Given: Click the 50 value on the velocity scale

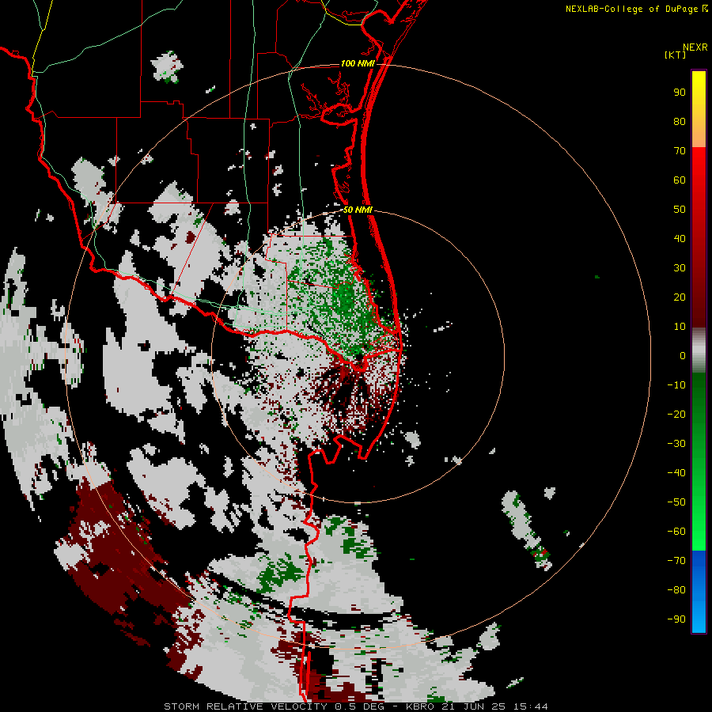Looking at the screenshot, I should click(680, 210).
